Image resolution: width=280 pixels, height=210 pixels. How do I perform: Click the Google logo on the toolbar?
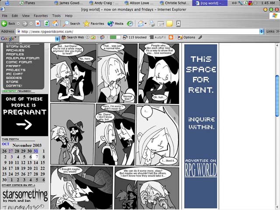7,38
